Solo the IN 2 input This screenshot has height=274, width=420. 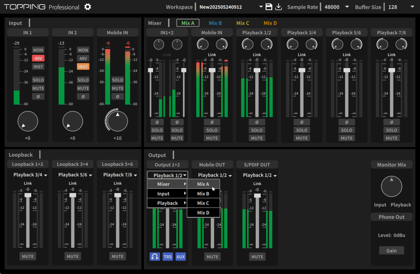(83, 80)
